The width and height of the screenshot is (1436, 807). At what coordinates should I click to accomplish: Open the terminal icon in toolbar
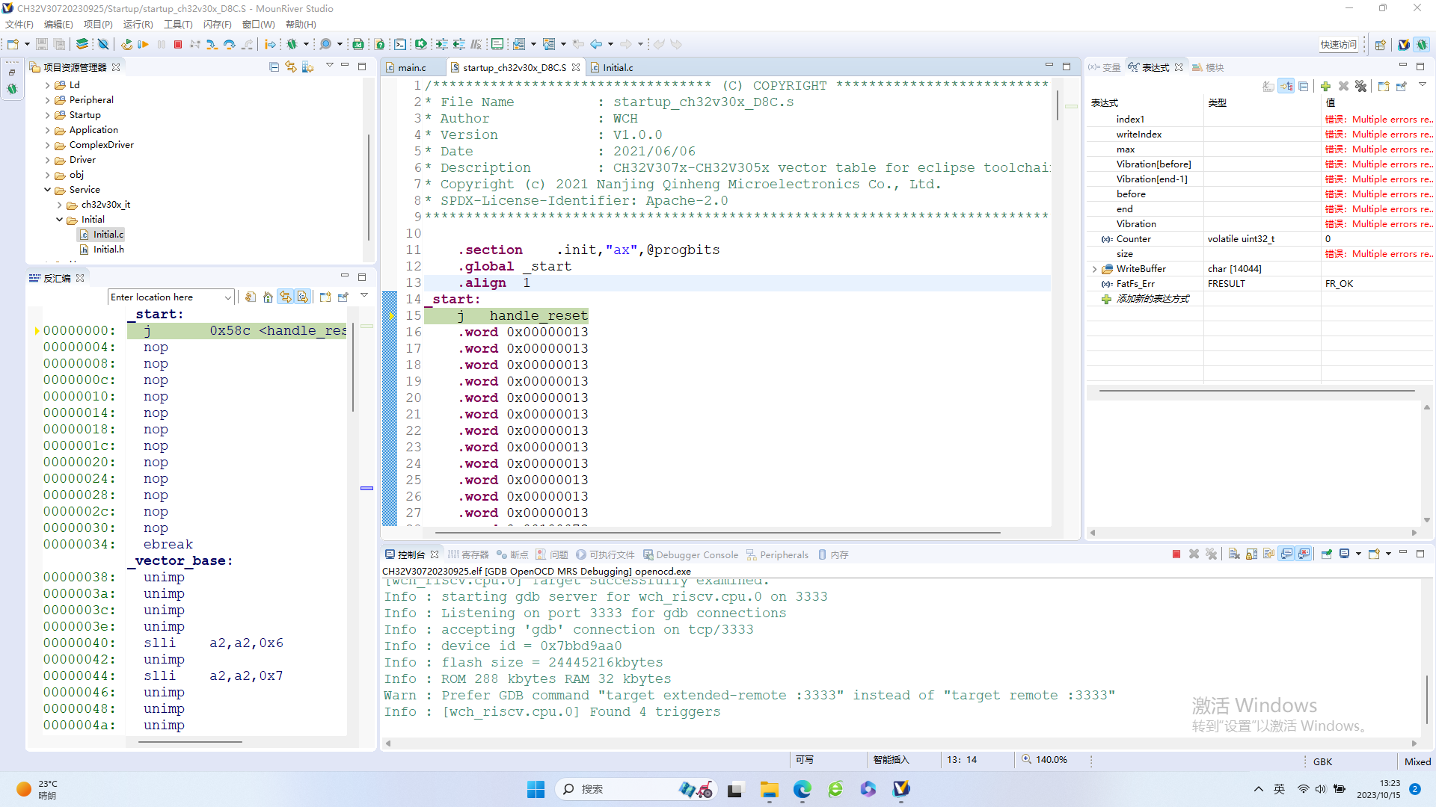click(400, 44)
